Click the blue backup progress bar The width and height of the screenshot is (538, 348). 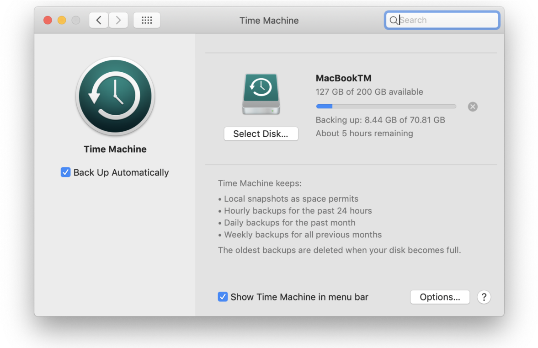[386, 107]
